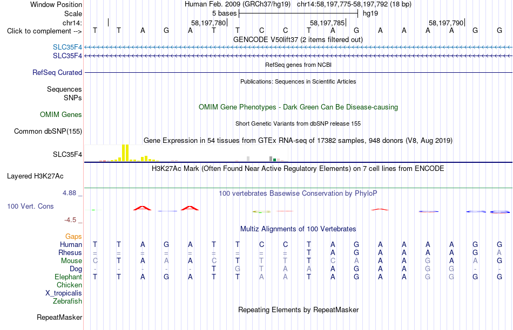Viewport: 513px width, 330px height.
Task: Open the Basewise Conservation by PhyloP title
Action: [298, 194]
